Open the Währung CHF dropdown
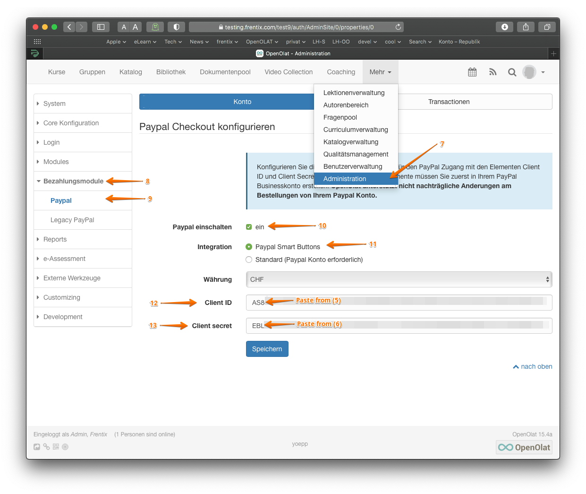 399,279
